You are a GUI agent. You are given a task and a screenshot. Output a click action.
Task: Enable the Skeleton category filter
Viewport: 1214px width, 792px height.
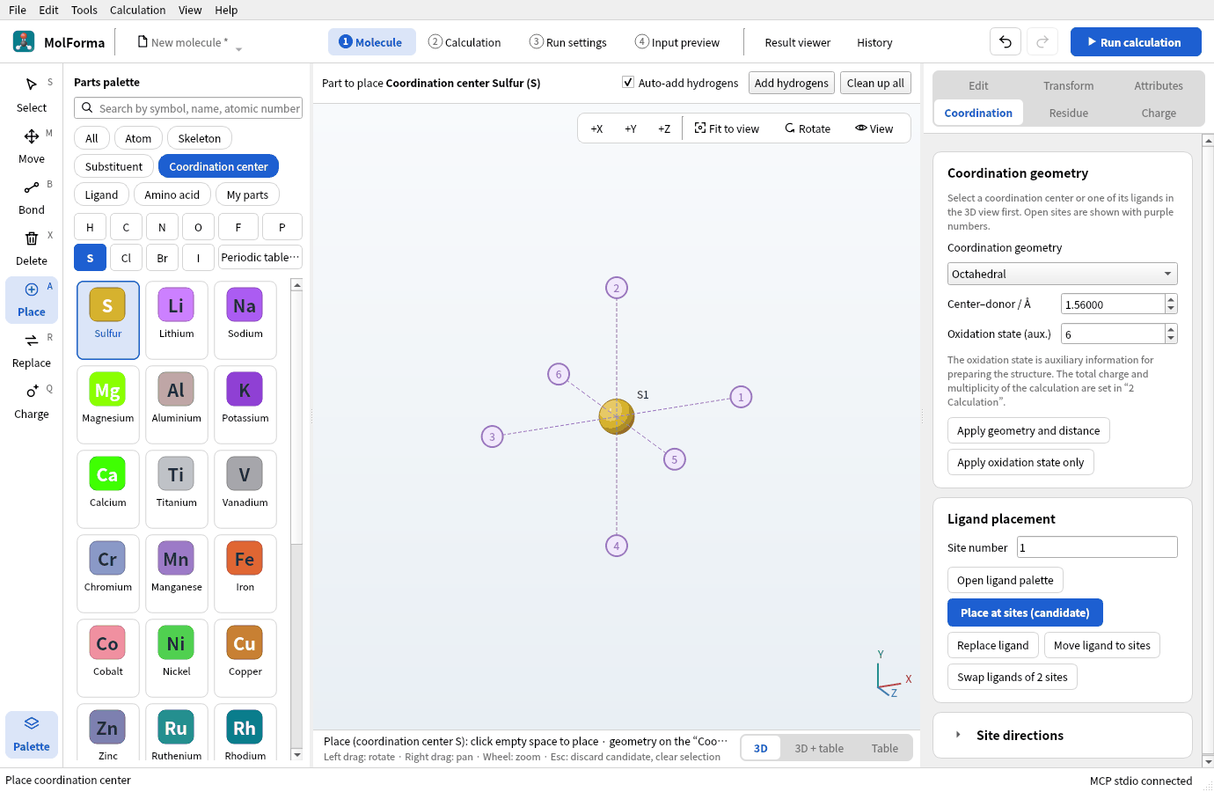(x=200, y=138)
